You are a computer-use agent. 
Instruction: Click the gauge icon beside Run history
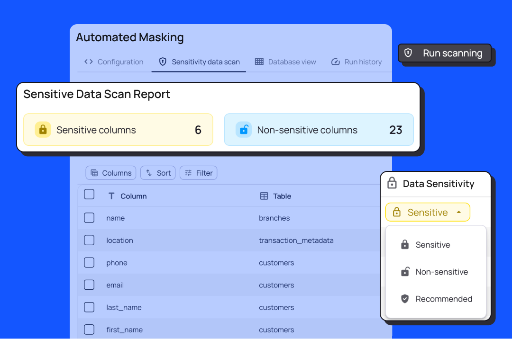coord(335,62)
